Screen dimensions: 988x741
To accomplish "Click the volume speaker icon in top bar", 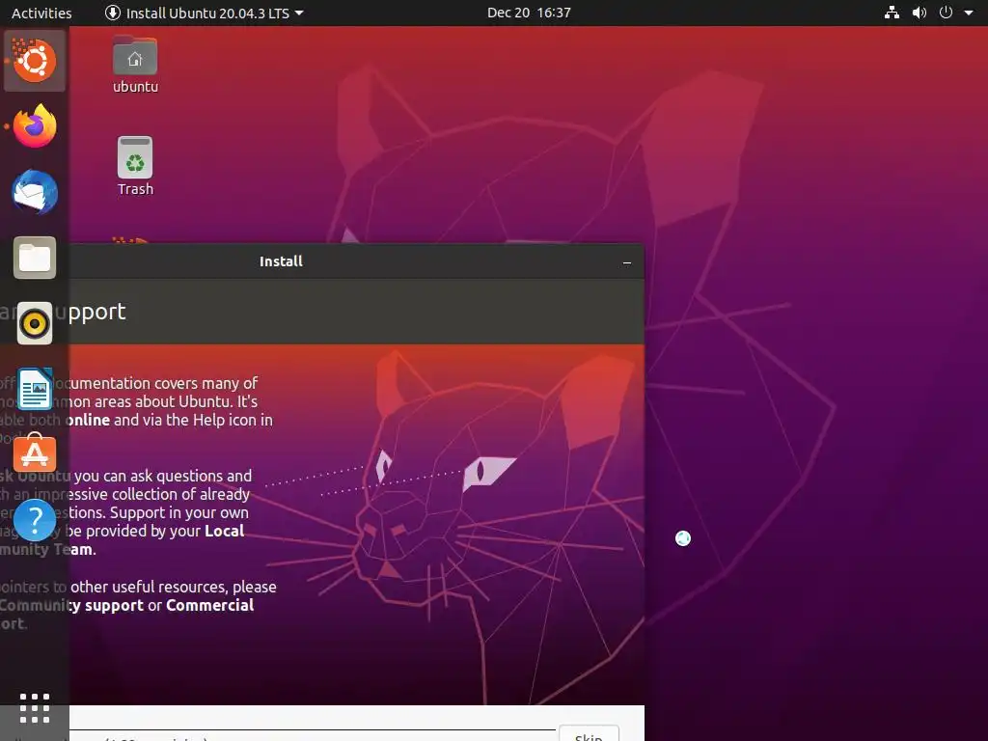I will click(x=919, y=13).
